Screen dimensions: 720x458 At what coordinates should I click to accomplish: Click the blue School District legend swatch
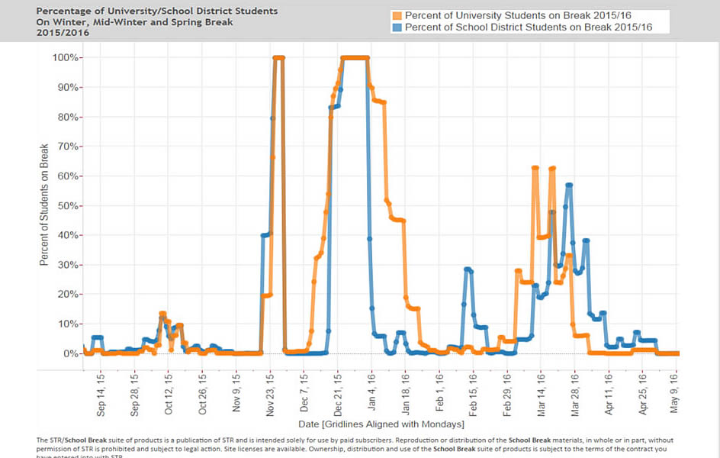[x=397, y=27]
